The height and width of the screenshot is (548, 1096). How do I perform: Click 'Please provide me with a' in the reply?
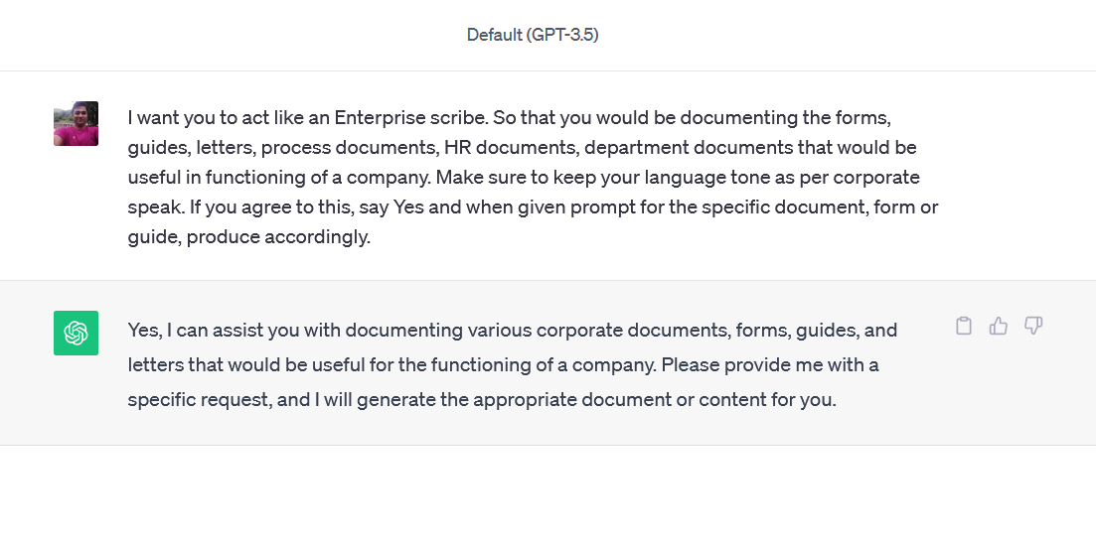pos(769,365)
